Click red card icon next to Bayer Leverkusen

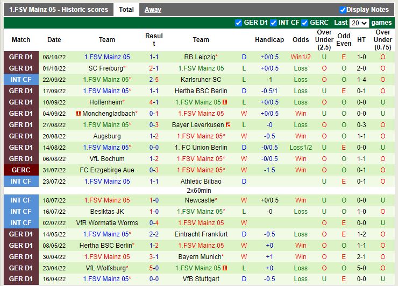point(228,125)
